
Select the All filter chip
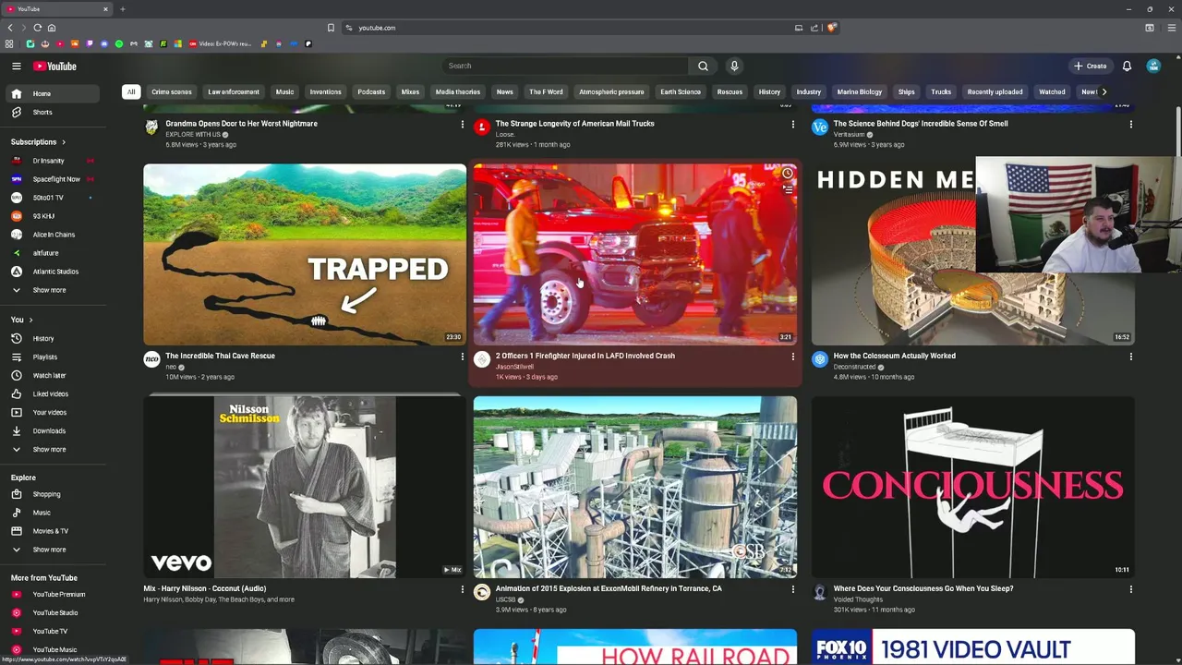tap(131, 91)
